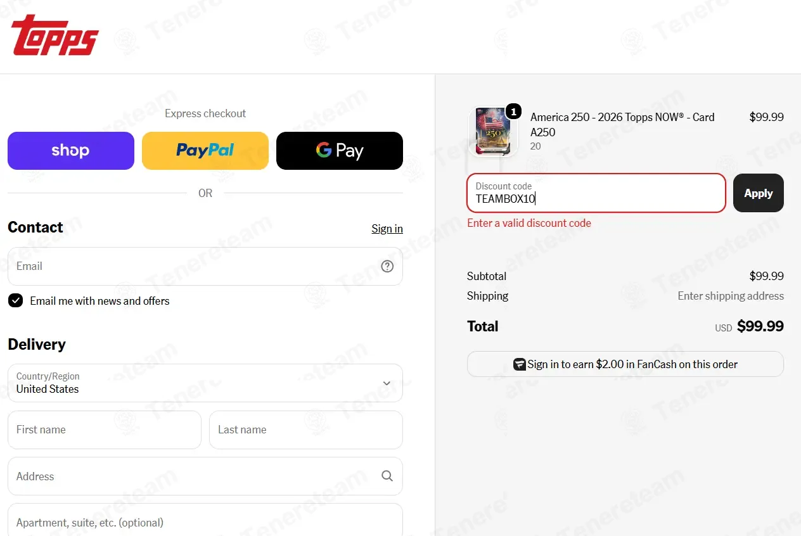Image resolution: width=801 pixels, height=536 pixels.
Task: Focus the Email input field
Action: pyautogui.click(x=205, y=266)
